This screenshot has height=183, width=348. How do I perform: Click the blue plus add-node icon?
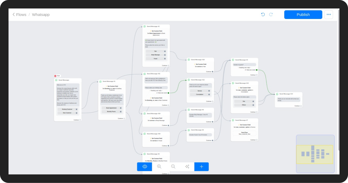tap(201, 167)
